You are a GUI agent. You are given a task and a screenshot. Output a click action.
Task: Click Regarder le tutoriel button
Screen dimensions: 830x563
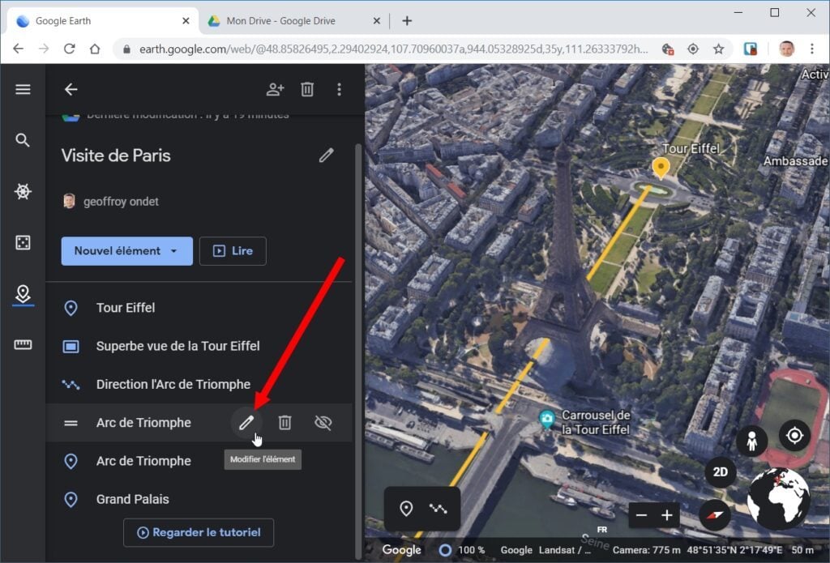(199, 532)
